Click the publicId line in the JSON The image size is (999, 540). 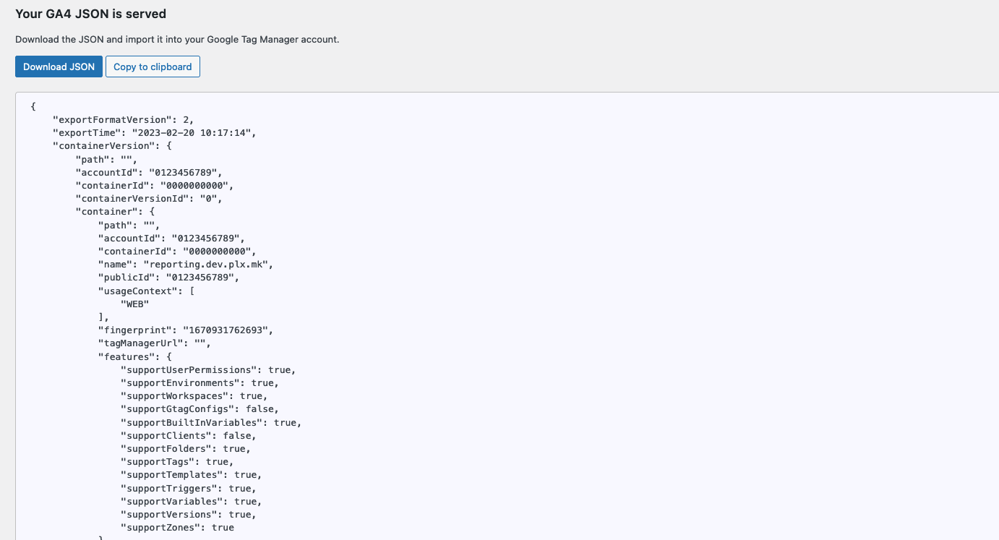point(168,277)
